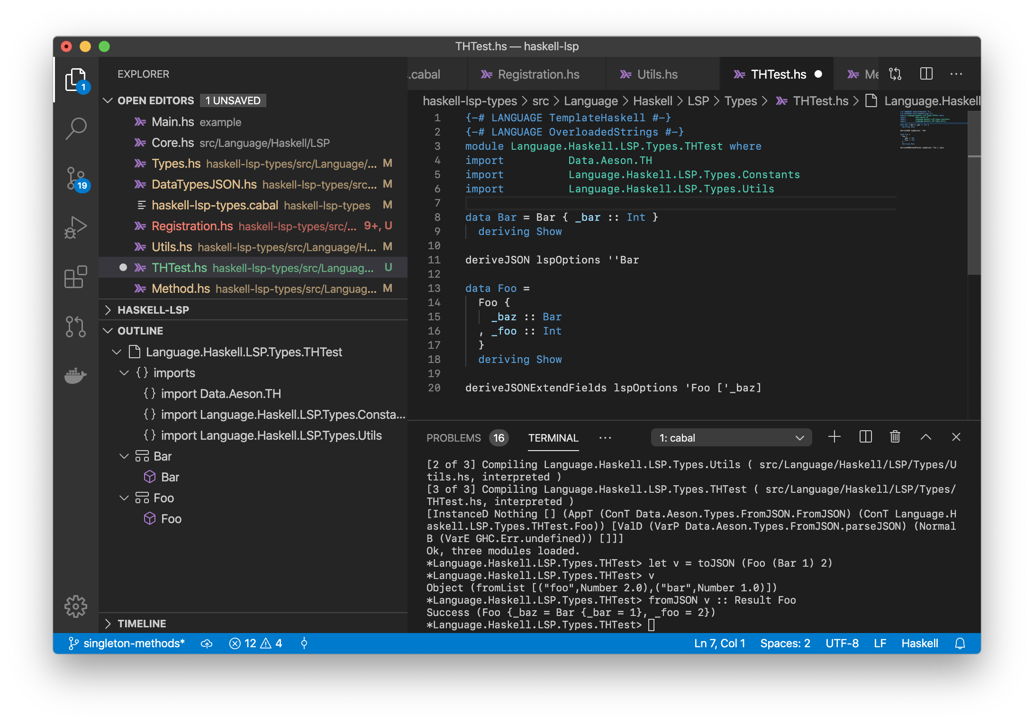The height and width of the screenshot is (724, 1034).
Task: Open the Manage gear icon
Action: pos(76,606)
